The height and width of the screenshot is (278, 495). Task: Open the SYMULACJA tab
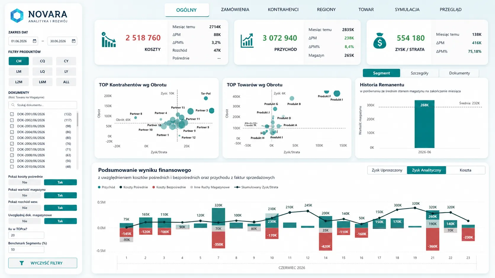[x=407, y=9]
